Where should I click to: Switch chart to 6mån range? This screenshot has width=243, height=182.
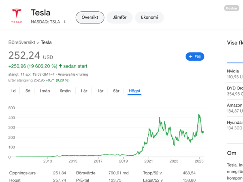65,91
